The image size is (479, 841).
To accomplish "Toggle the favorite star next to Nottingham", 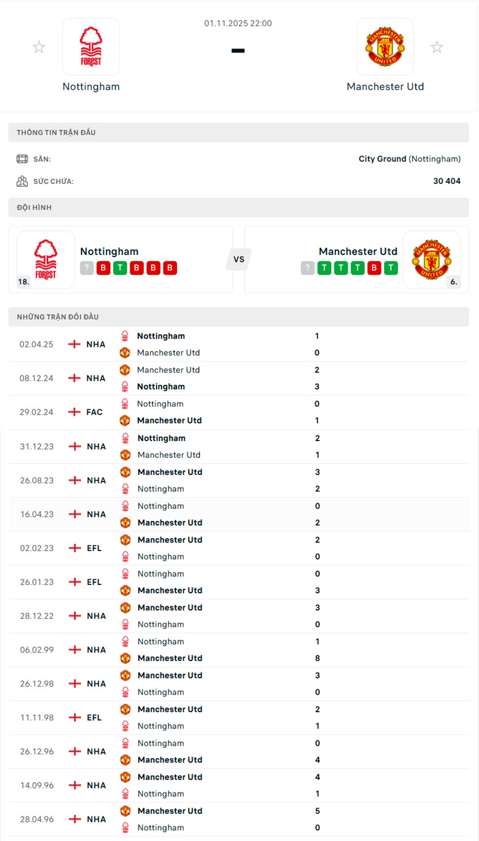I will 39,46.
